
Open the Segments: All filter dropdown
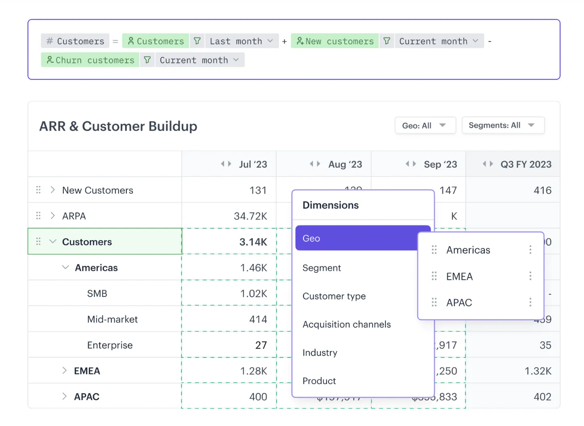503,125
